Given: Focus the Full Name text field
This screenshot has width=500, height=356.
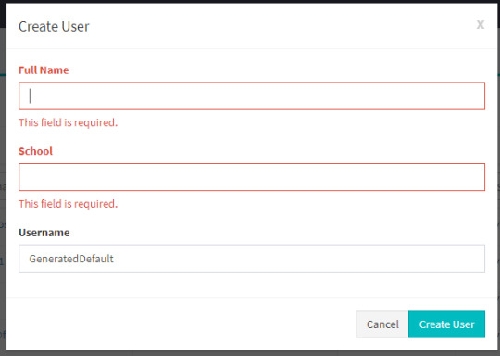Looking at the screenshot, I should coord(252,96).
